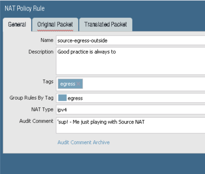This screenshot has height=174, width=205.
Task: Click the Group Rules By Tag label
Action: [x=31, y=98]
